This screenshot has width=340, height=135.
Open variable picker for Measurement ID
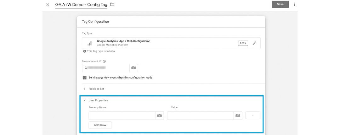click(133, 68)
